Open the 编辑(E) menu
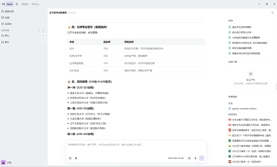The width and height of the screenshot is (277, 167). tap(25, 4)
